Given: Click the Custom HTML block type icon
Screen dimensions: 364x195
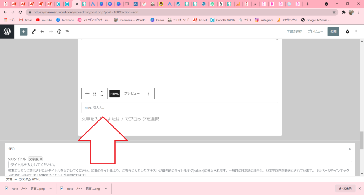Looking at the screenshot, I should pos(87,93).
